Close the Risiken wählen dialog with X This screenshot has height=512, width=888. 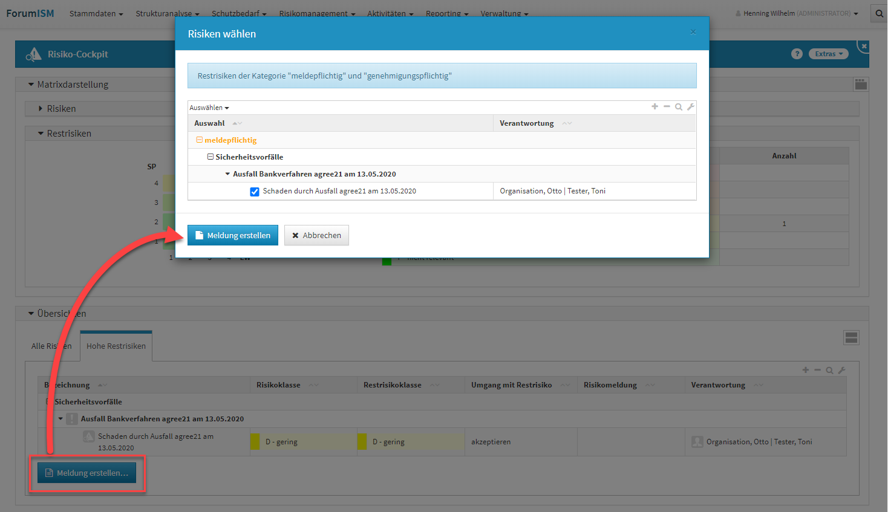693,32
